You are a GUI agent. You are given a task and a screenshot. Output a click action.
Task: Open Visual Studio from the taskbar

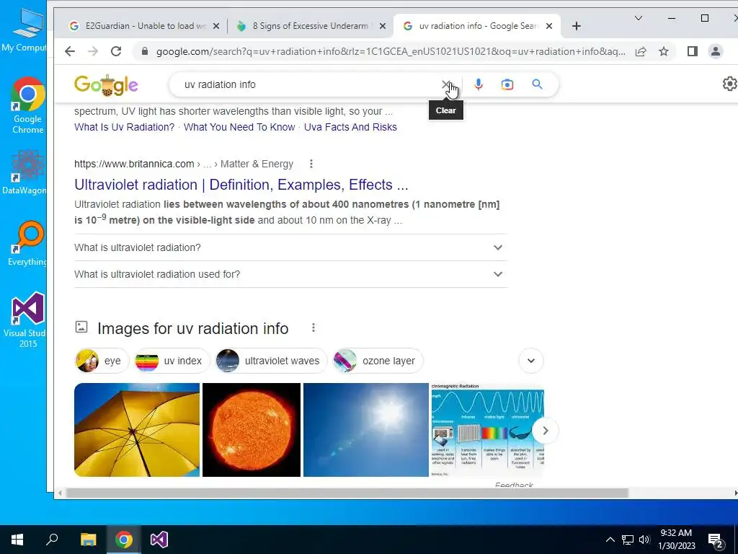159,540
